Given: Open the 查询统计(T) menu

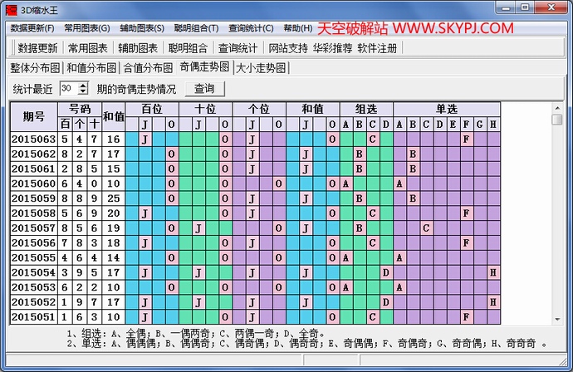Looking at the screenshot, I should click(251, 28).
